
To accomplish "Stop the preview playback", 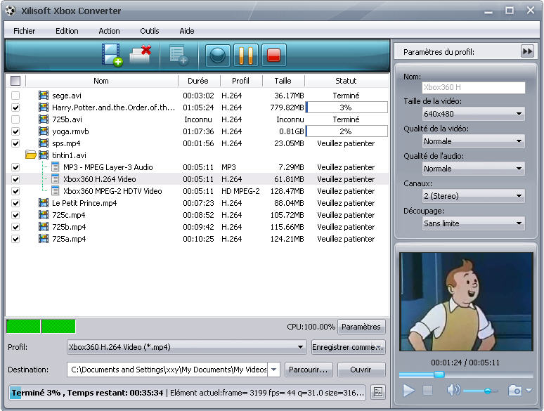I will tap(428, 391).
